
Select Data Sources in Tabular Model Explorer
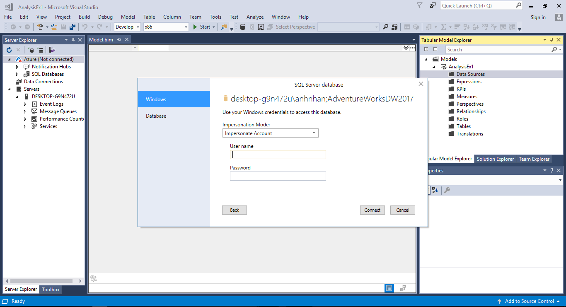point(470,74)
